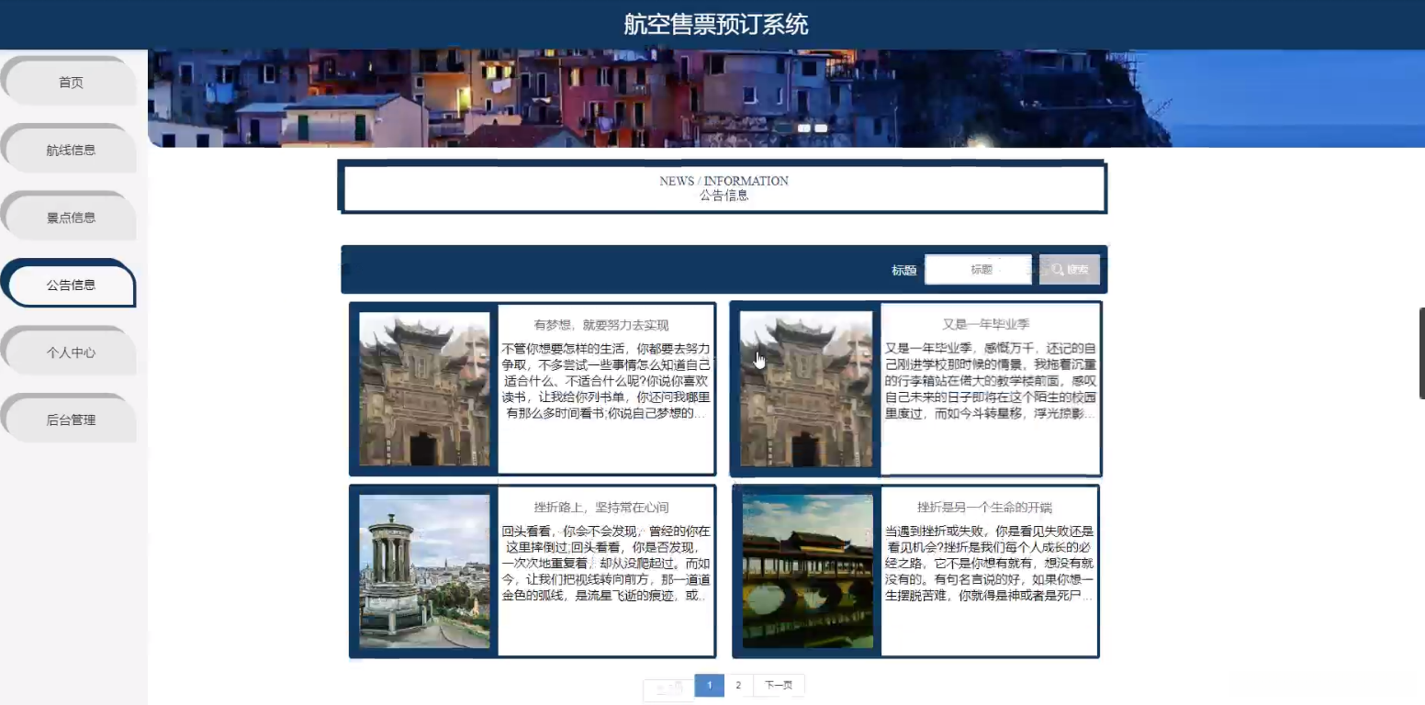Open the 有梦想，就要努力去实现 title link

click(x=601, y=325)
